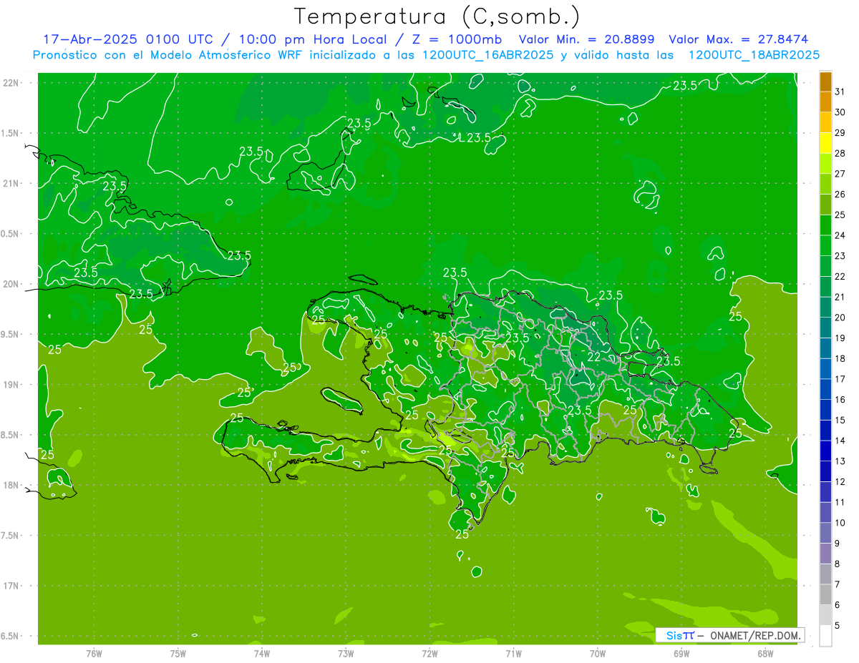Click the light green legend swatch between 26 and 27
This screenshot has height=663, width=859.
point(825,185)
